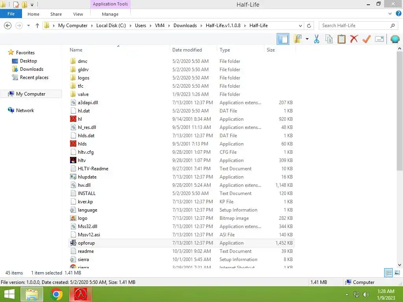The height and width of the screenshot is (302, 403).
Task: Click the orange checkmark Properties icon
Action: click(x=366, y=39)
